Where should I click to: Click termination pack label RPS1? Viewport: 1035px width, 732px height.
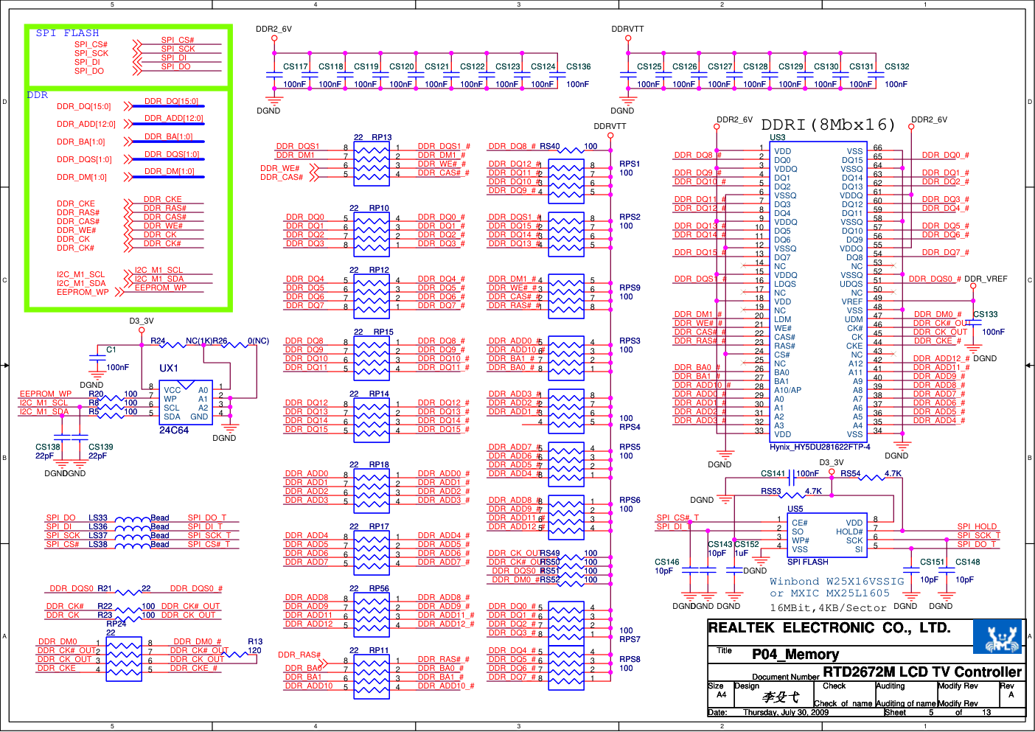click(630, 164)
